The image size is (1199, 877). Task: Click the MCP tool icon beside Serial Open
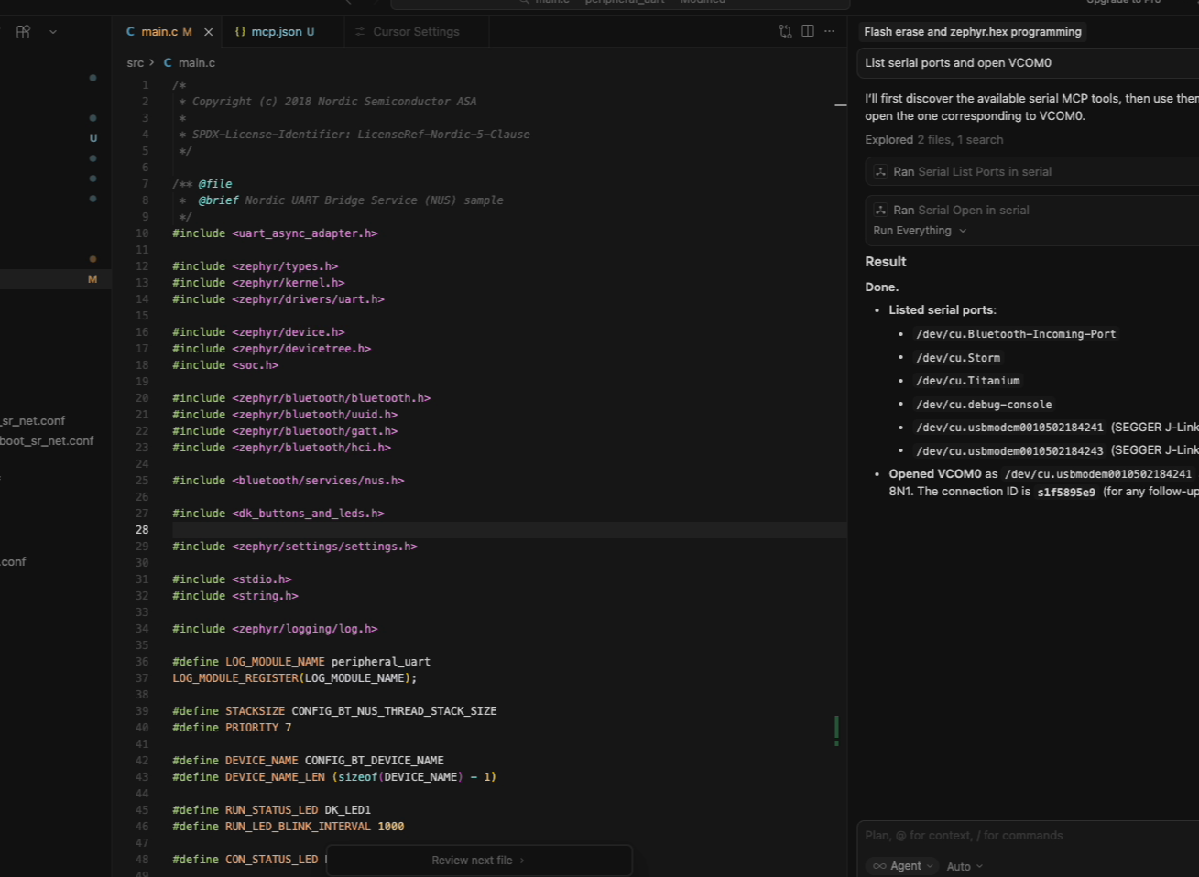click(x=880, y=211)
